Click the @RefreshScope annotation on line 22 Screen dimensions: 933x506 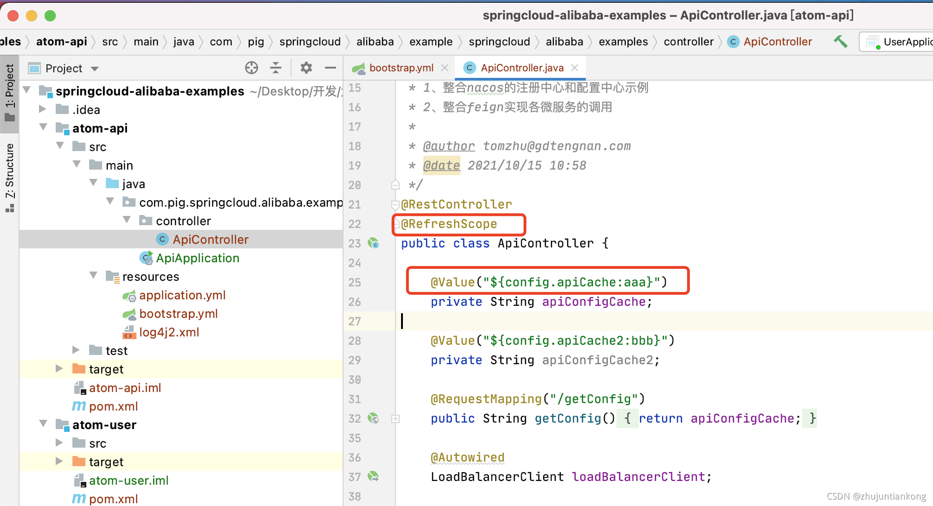(449, 224)
